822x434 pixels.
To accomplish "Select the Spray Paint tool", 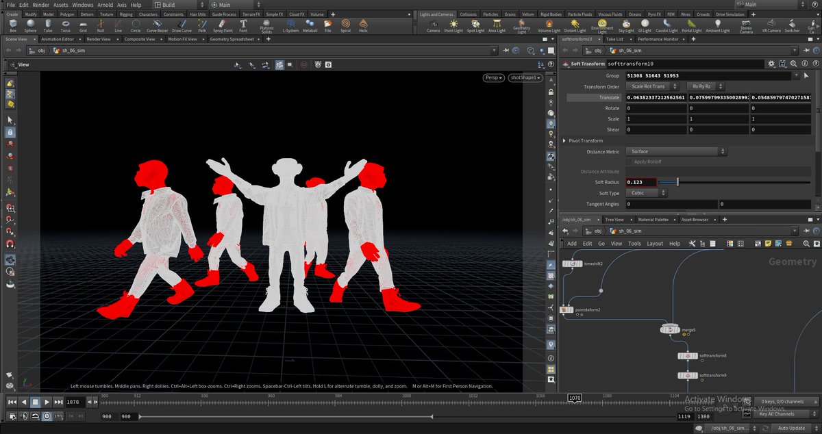I will 223,26.
